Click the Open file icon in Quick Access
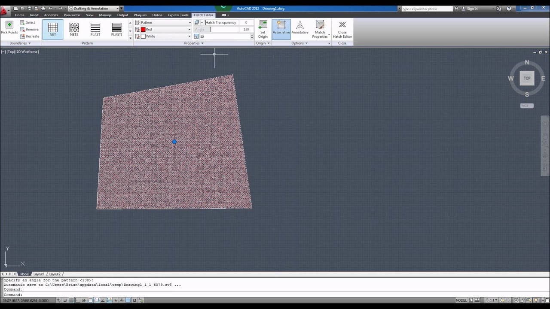Viewport: 550px width, 309px height. pos(23,9)
